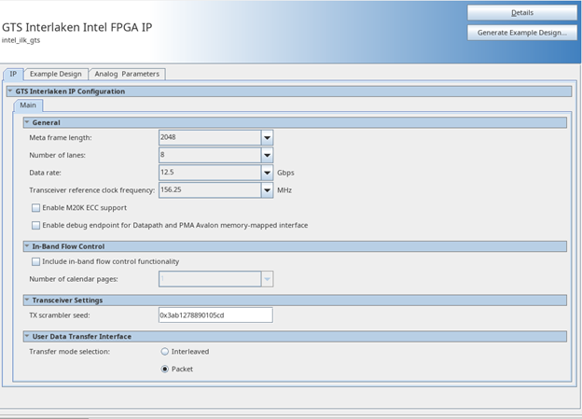Include in-band flow control functionality
The image size is (582, 419).
(x=36, y=261)
